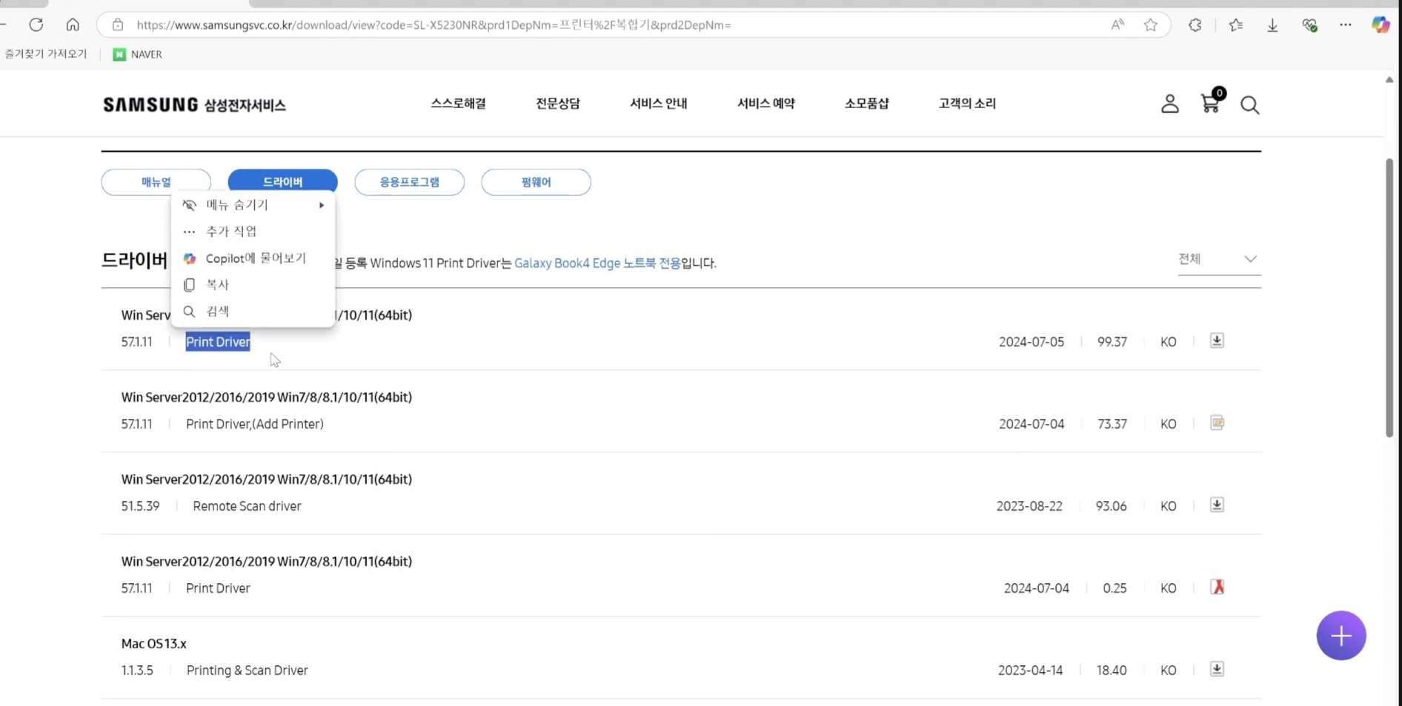The image size is (1402, 706).
Task: Open browser extensions icon
Action: click(1195, 24)
